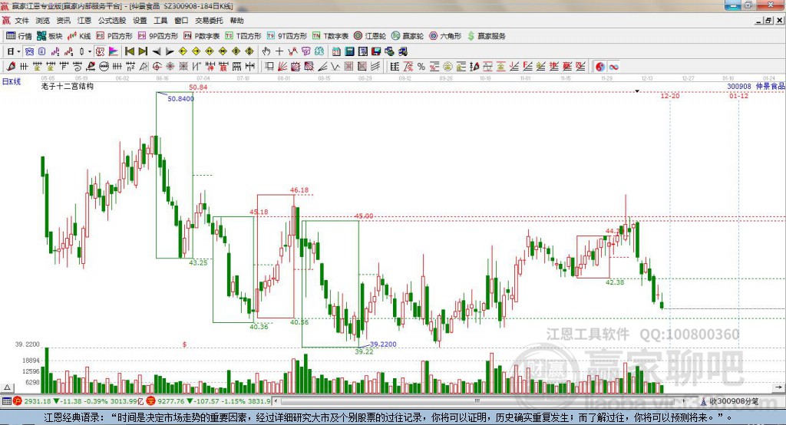This screenshot has height=425, width=786.
Task: Select the 39.2200 low price label
Action: (x=383, y=344)
